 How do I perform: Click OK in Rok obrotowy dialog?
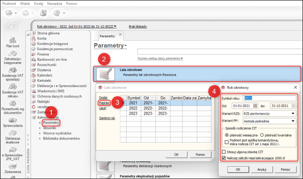238,169
